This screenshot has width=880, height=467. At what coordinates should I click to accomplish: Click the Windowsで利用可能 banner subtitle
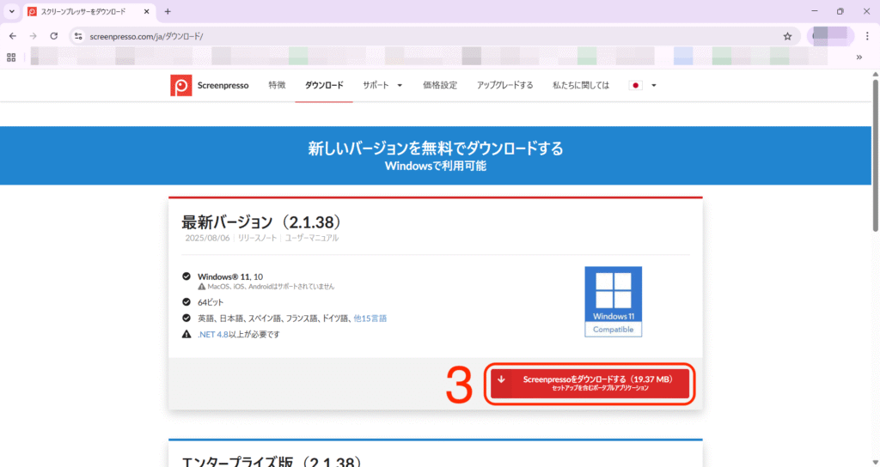[436, 166]
